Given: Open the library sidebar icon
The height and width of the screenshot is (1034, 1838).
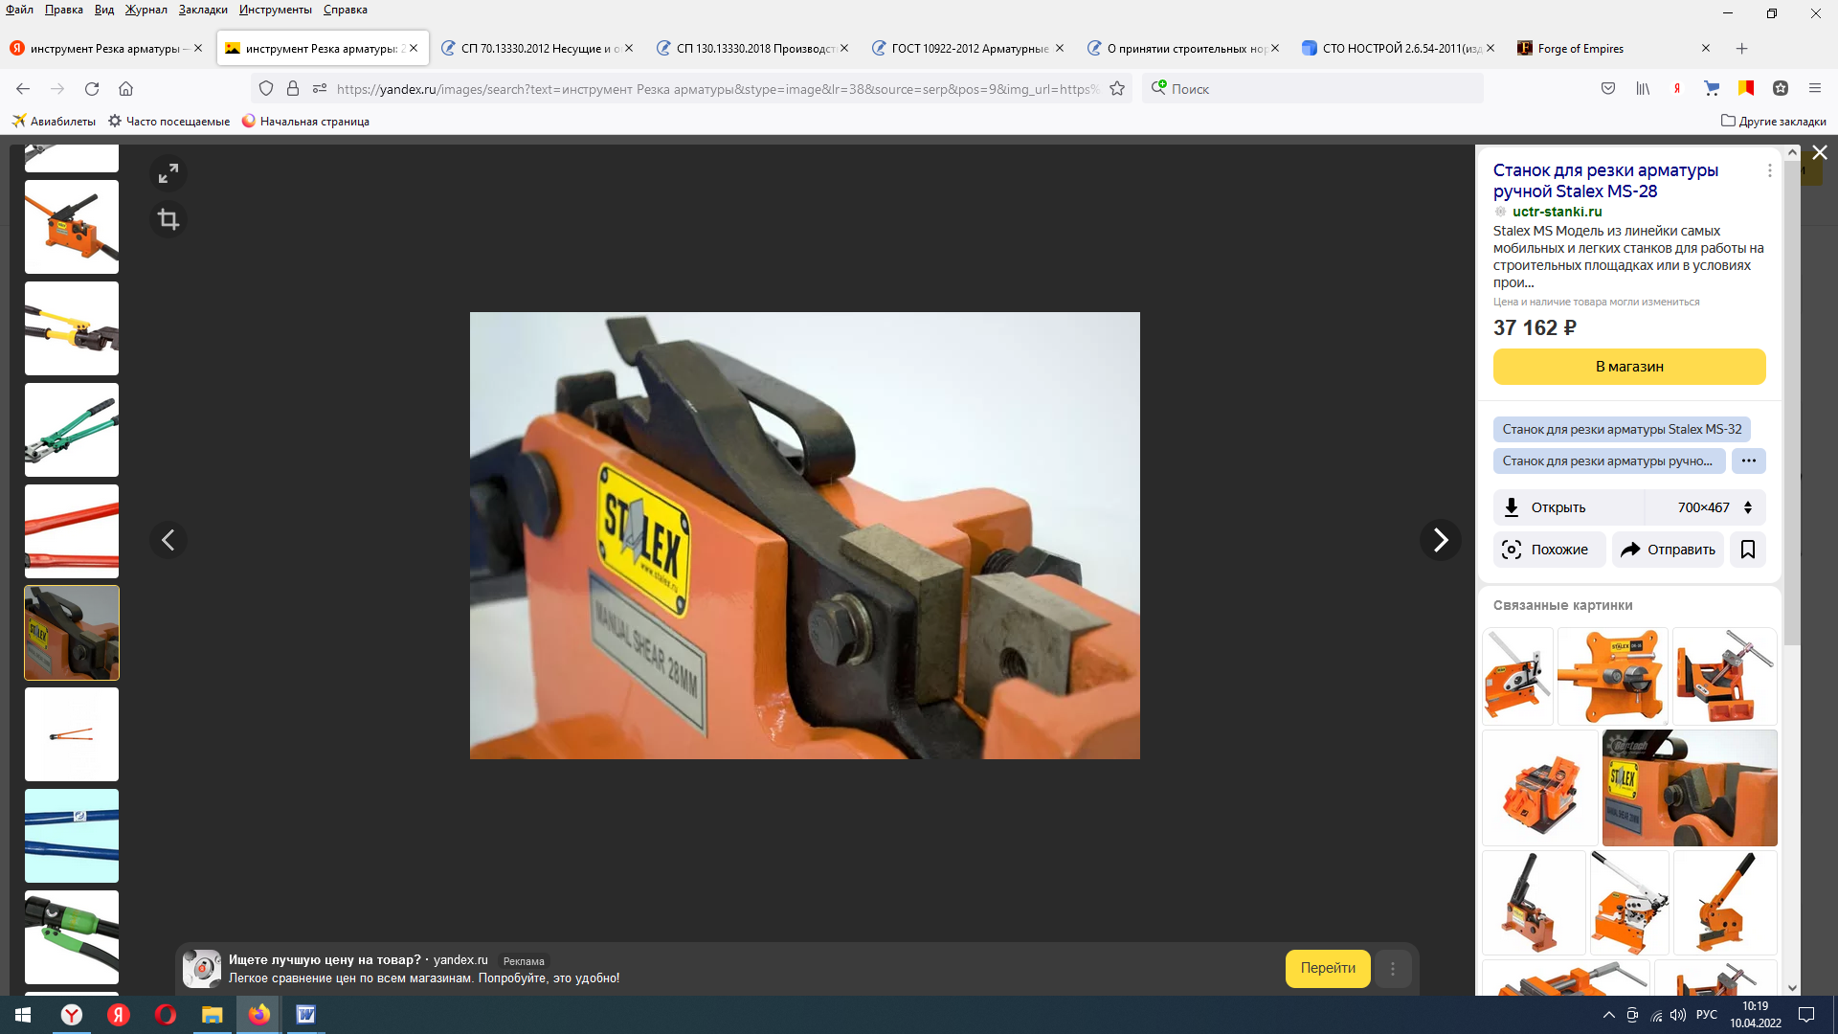Looking at the screenshot, I should coord(1643,89).
